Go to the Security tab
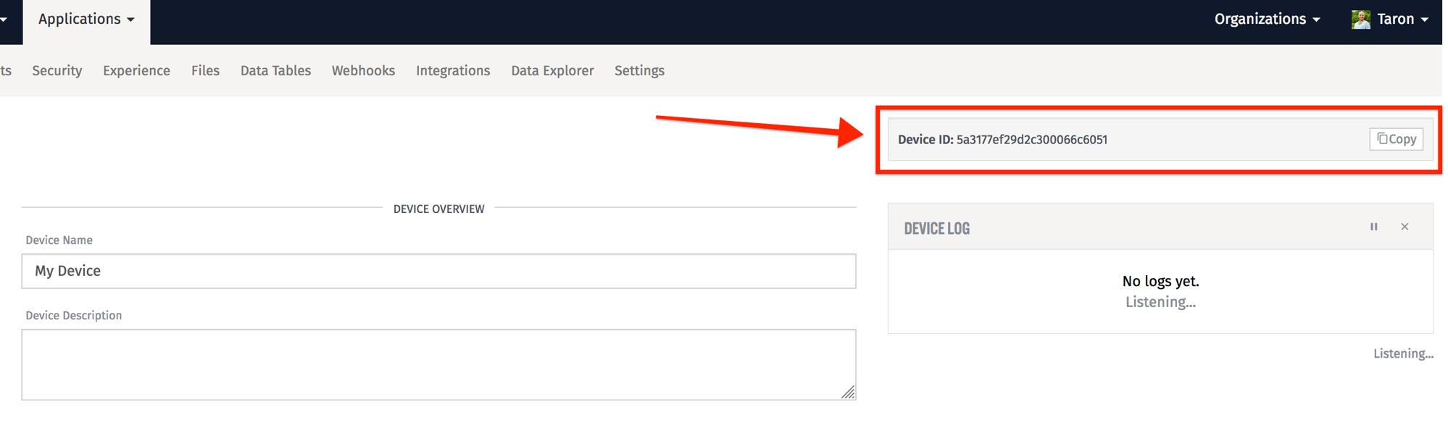 tap(57, 71)
